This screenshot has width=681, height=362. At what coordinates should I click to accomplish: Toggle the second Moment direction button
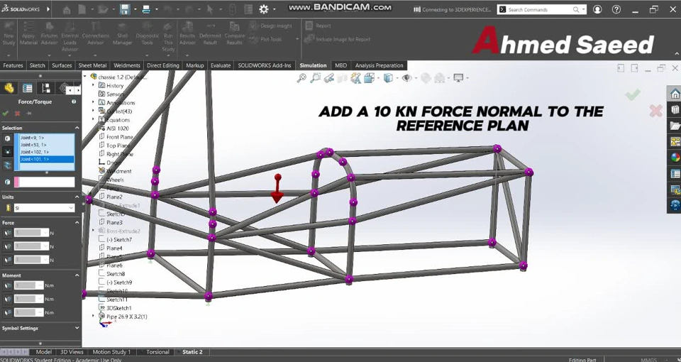pos(7,299)
